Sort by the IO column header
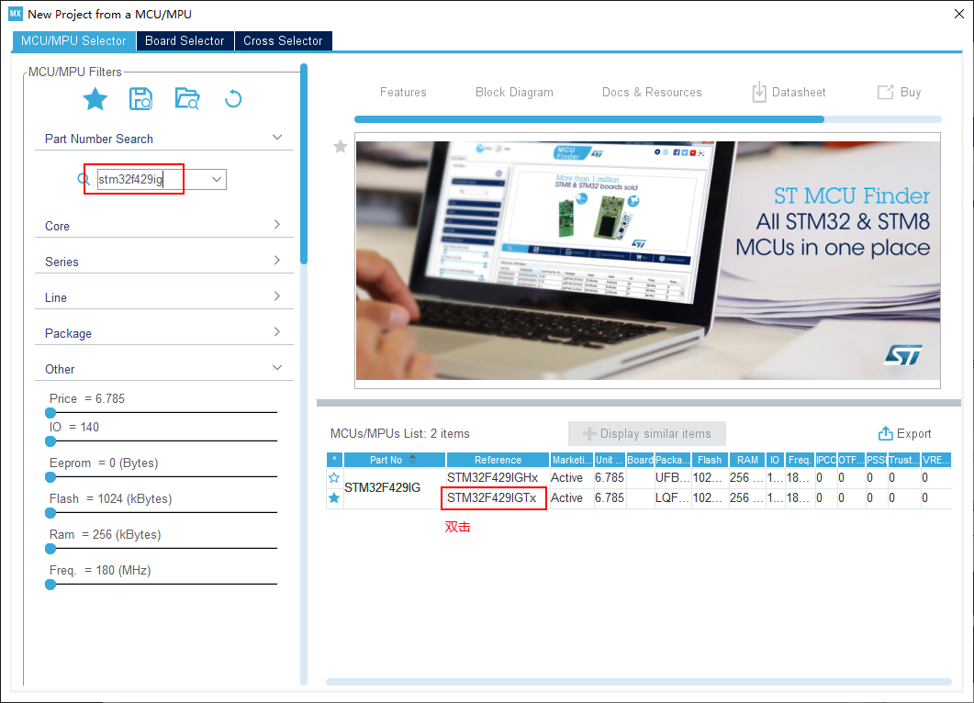The image size is (974, 703). (775, 460)
